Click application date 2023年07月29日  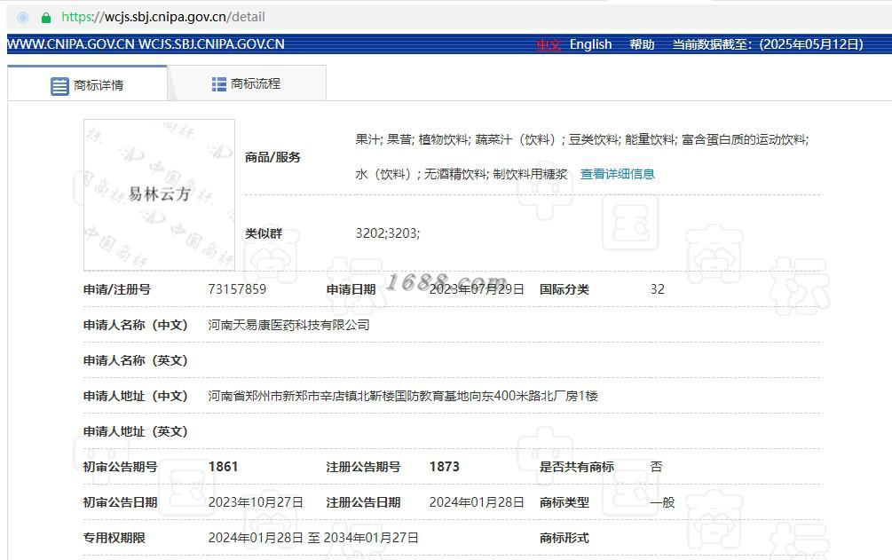pos(477,289)
